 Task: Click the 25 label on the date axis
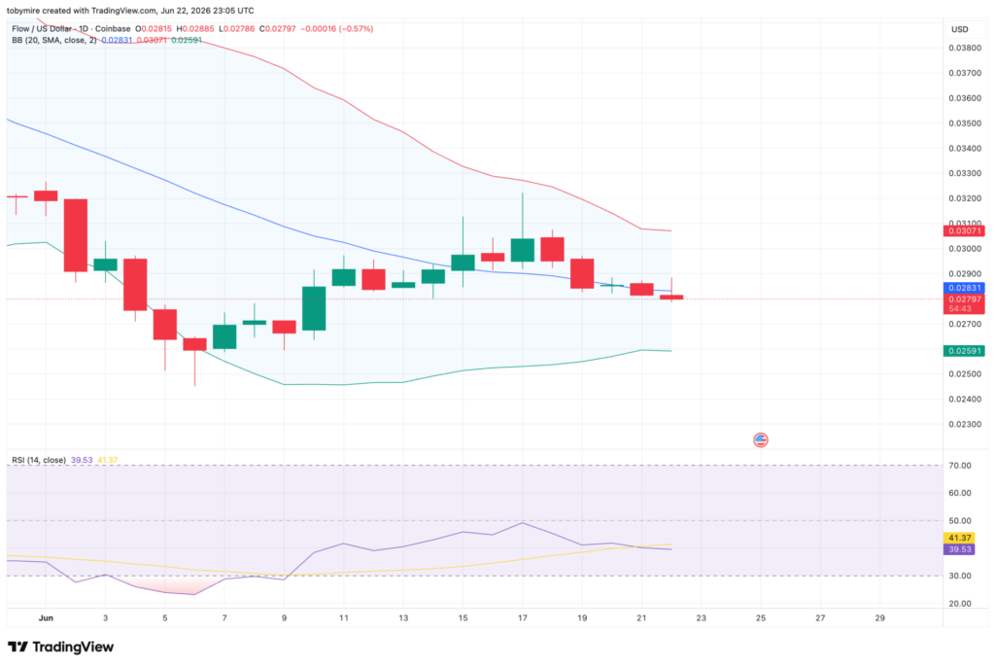pos(760,617)
